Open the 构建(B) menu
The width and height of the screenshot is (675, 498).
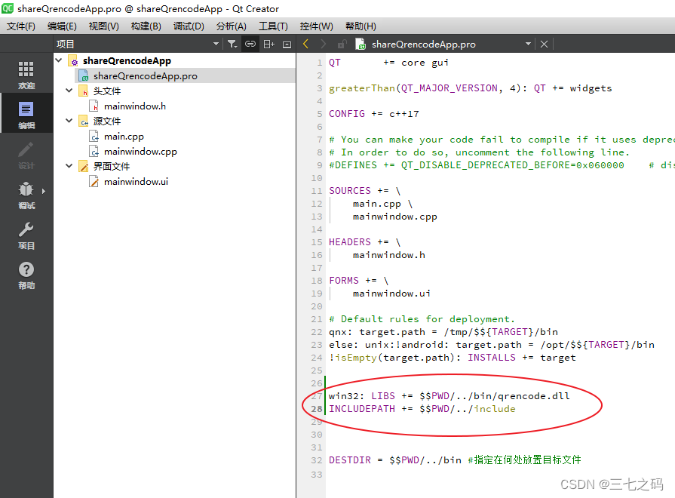point(146,26)
